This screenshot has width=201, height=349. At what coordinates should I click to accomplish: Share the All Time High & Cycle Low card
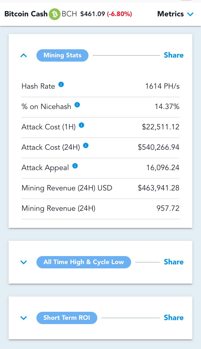click(174, 262)
